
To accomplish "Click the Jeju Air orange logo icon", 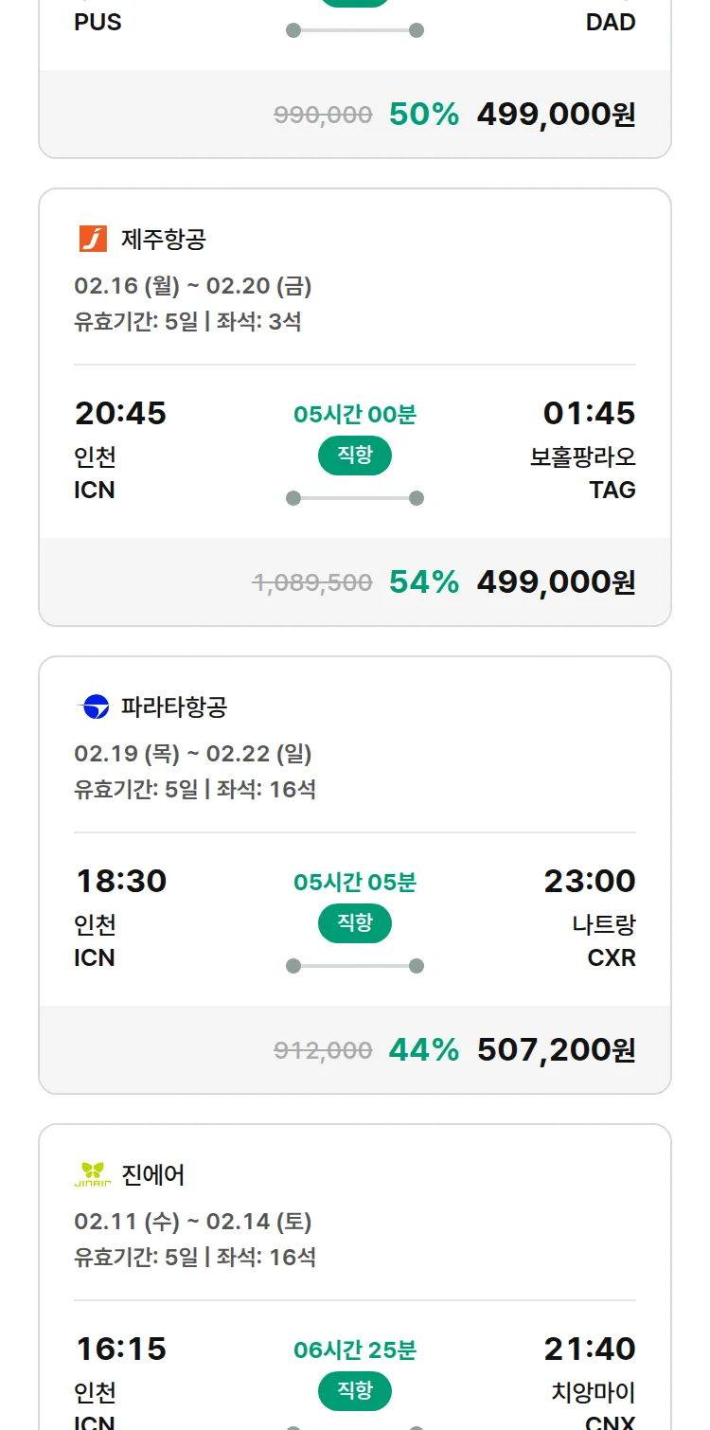I will 93,239.
